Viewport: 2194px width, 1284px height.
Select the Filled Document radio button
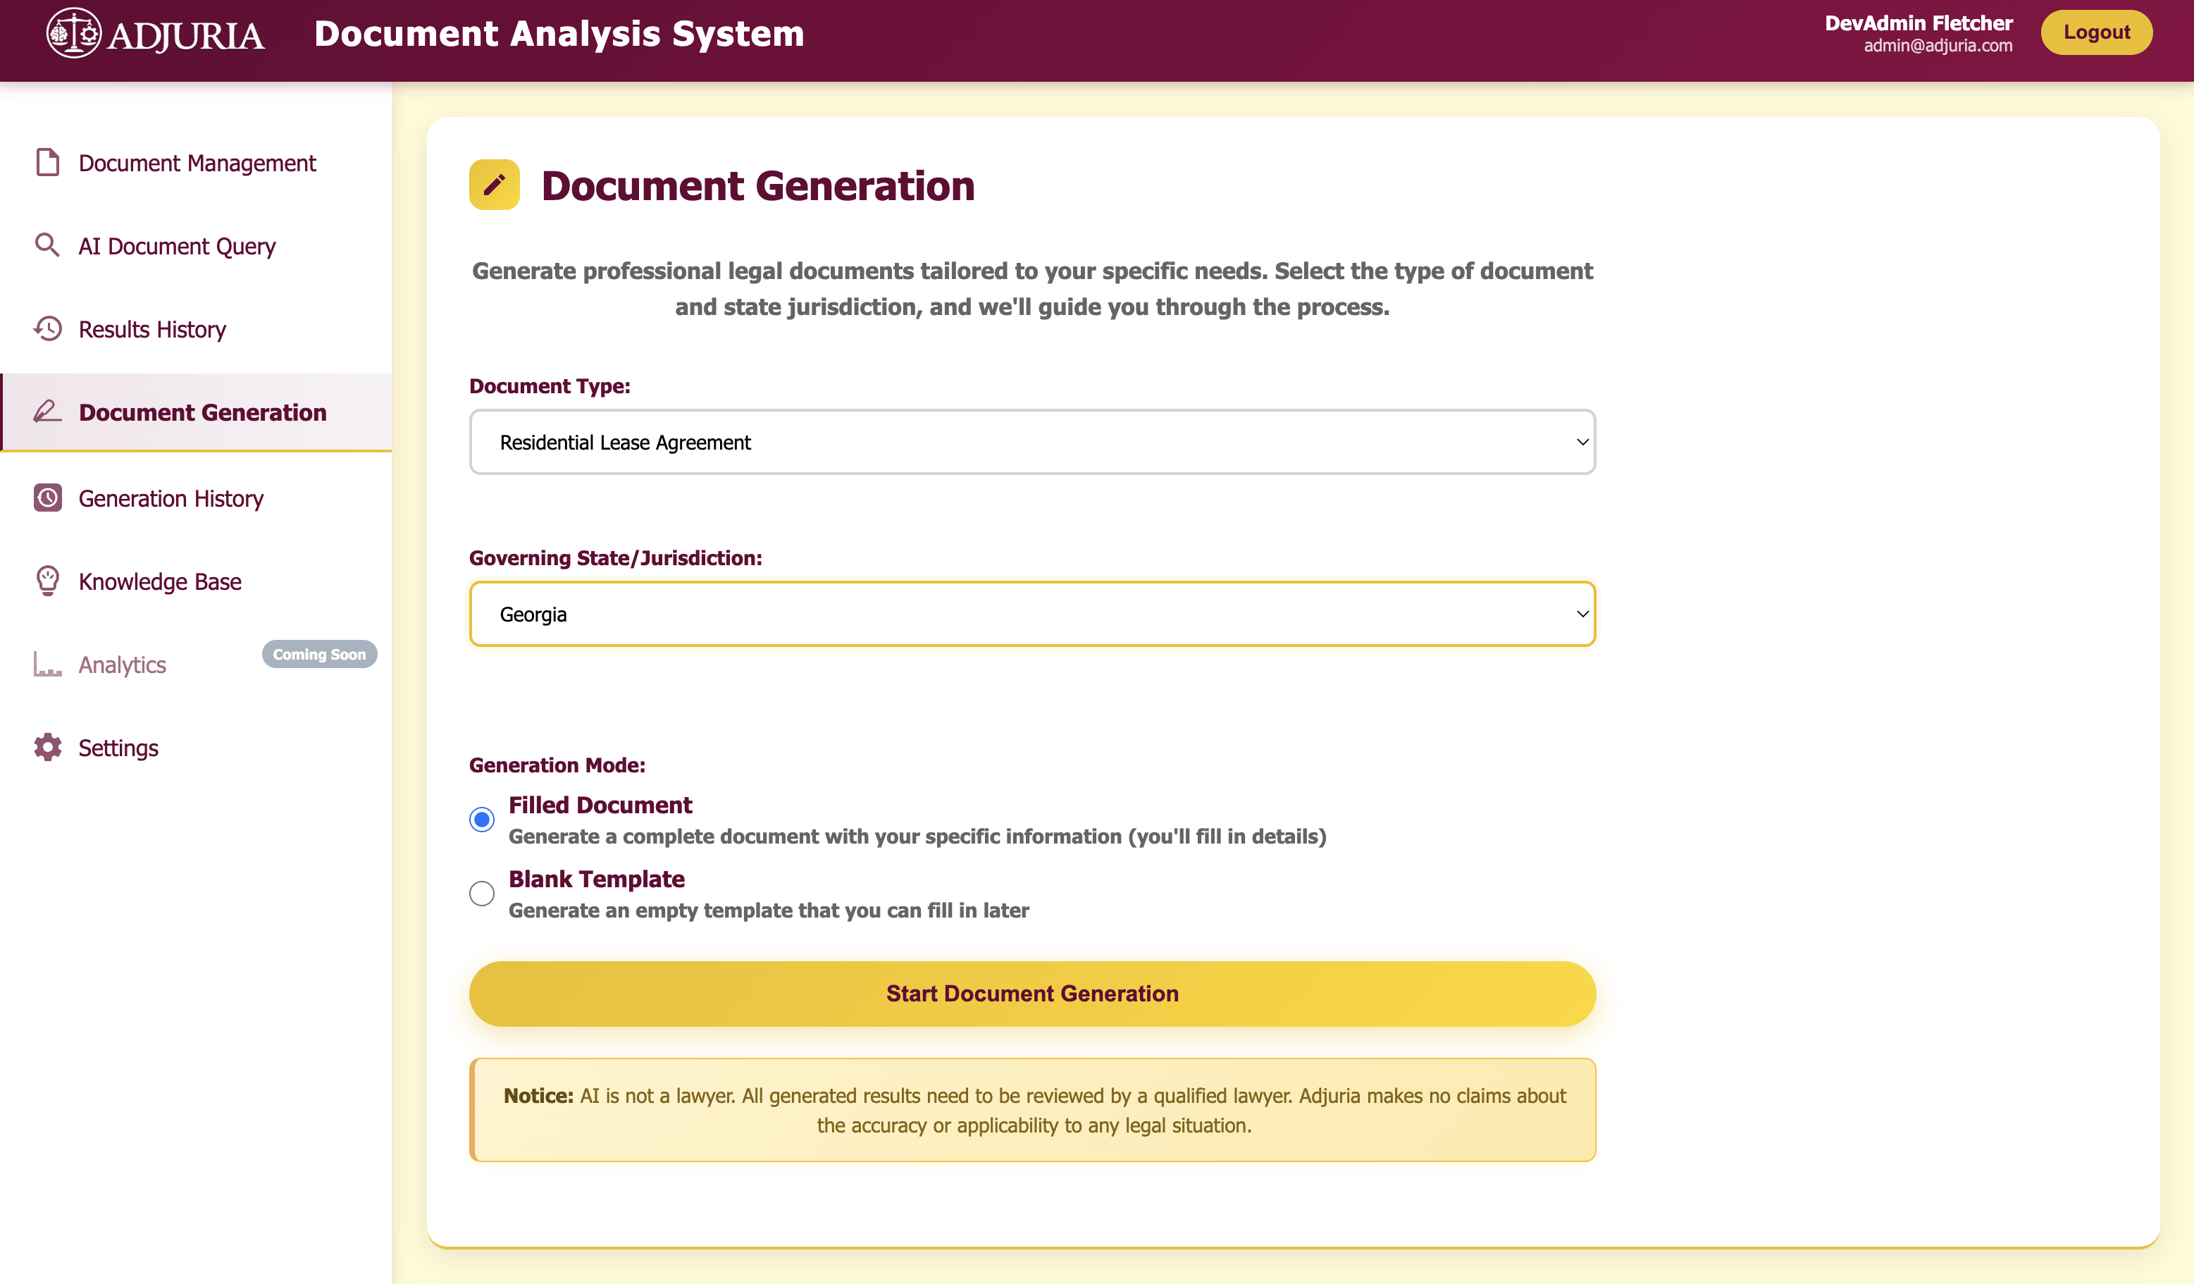coord(481,820)
